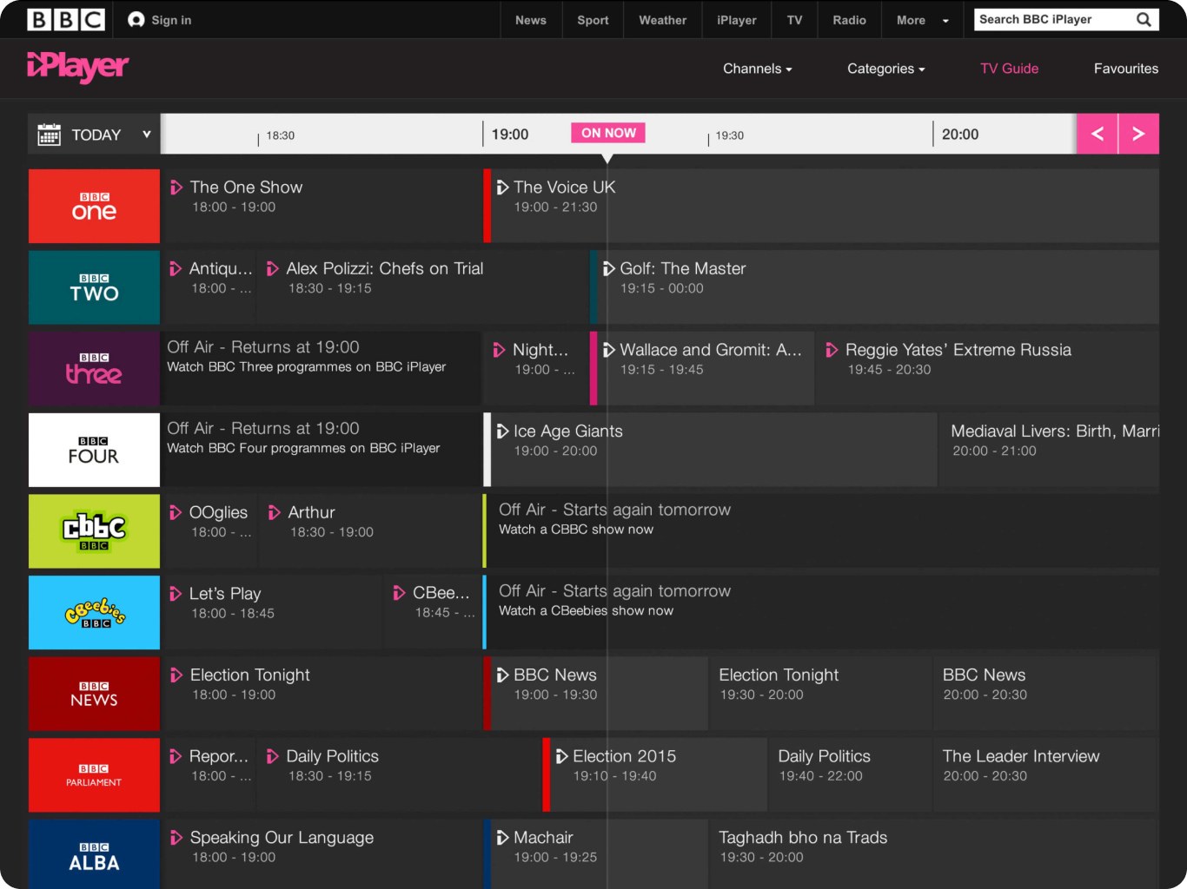Select BBC News 20:00 - 20:30 programme
This screenshot has height=889, width=1187.
[1046, 694]
